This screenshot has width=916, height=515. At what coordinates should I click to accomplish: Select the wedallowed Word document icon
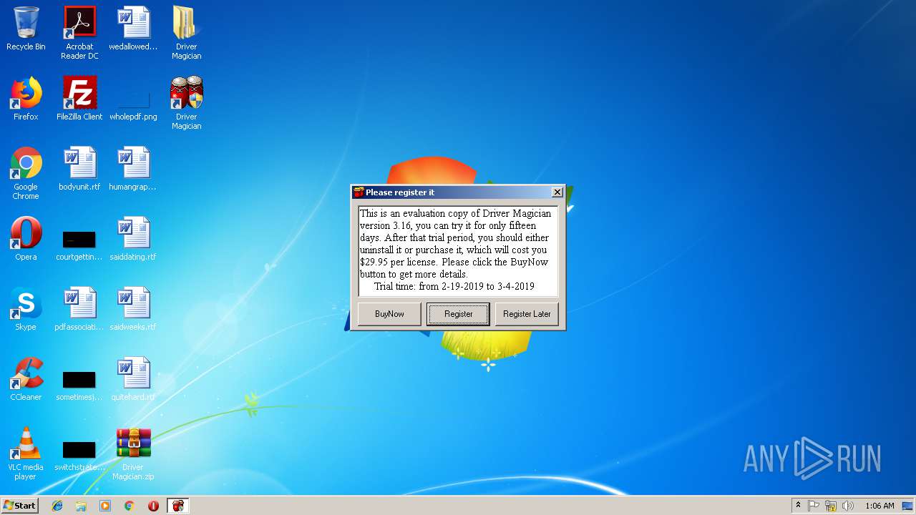tap(133, 29)
